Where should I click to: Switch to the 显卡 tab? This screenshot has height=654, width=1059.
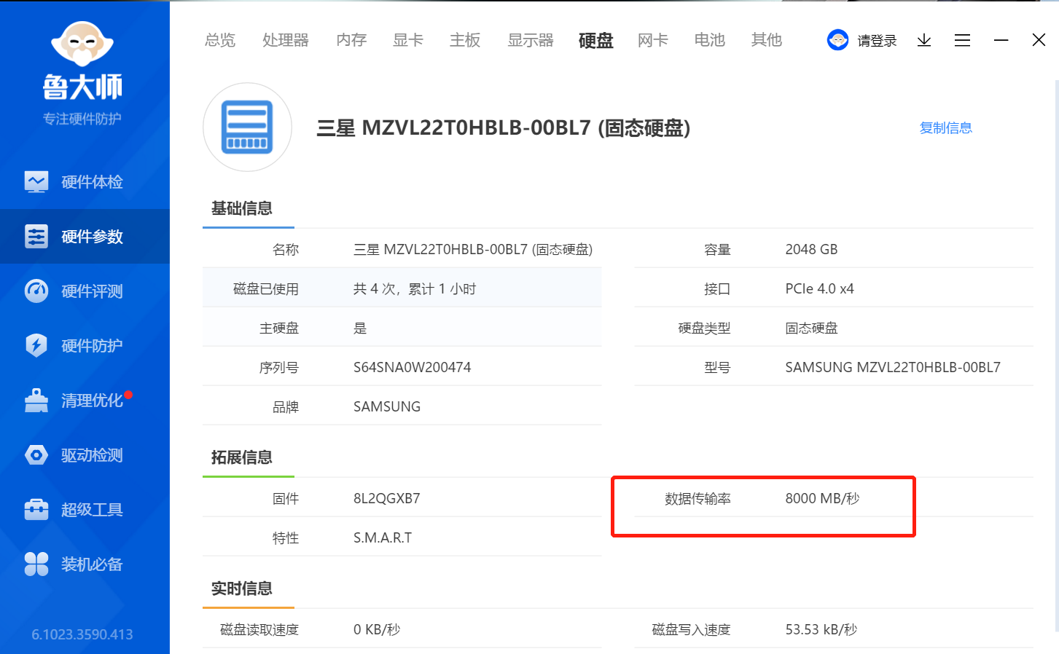pyautogui.click(x=408, y=40)
